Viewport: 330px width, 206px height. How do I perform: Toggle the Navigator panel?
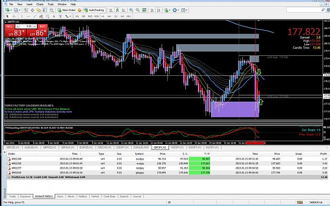click(x=39, y=10)
